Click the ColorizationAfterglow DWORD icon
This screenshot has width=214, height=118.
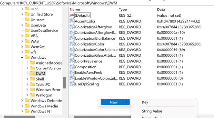[72, 27]
